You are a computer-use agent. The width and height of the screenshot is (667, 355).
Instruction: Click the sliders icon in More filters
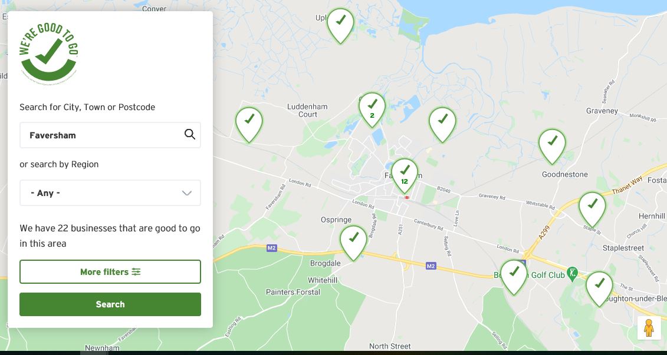136,272
